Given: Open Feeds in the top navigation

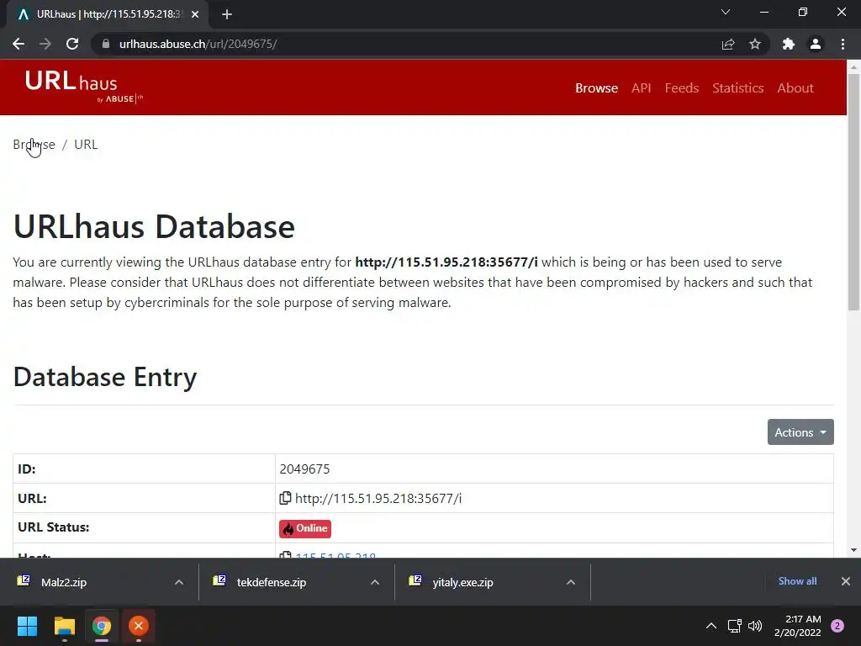Looking at the screenshot, I should tap(681, 87).
